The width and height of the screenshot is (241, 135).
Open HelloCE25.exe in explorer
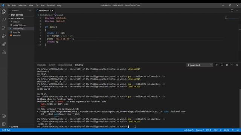coord(21,25)
